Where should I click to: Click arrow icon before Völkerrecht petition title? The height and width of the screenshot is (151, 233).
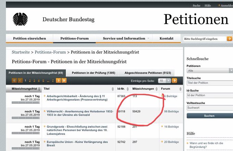45,111
